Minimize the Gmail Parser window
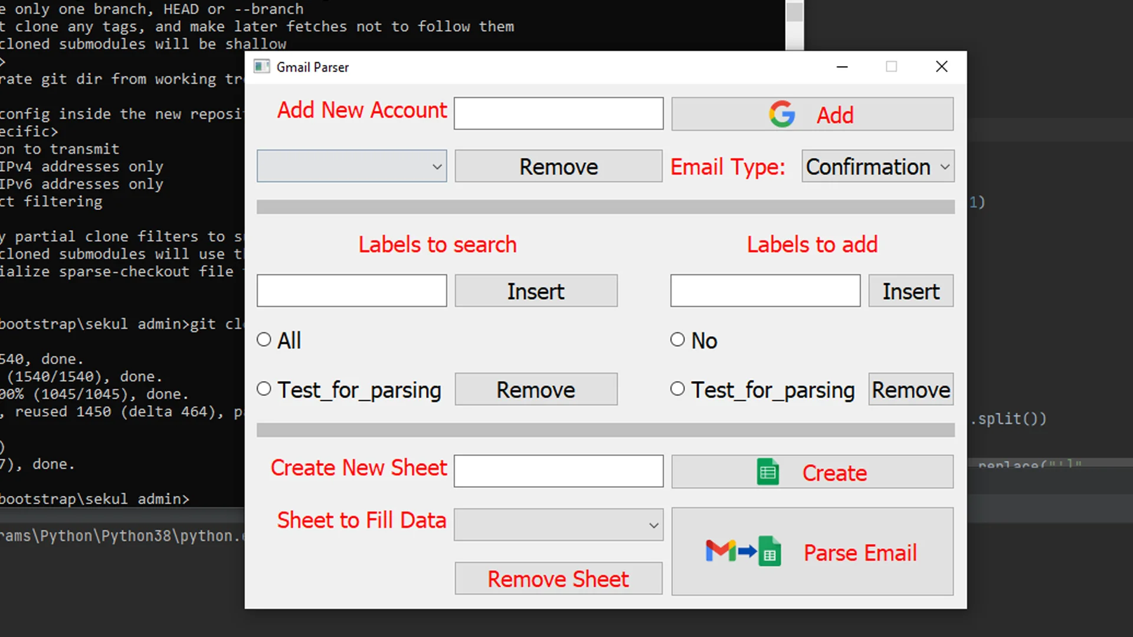The height and width of the screenshot is (637, 1133). click(x=842, y=67)
